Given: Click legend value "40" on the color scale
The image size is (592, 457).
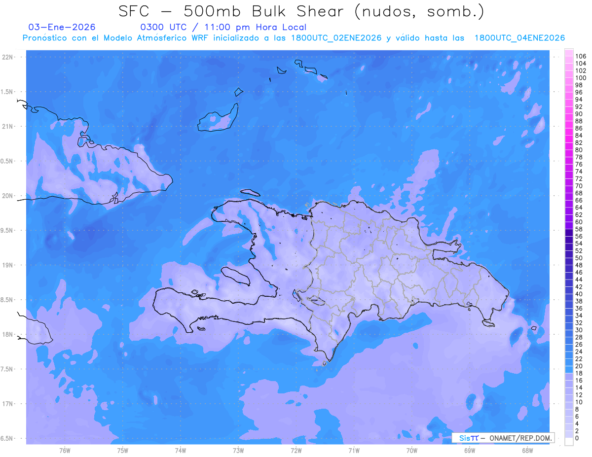Looking at the screenshot, I should 579,294.
